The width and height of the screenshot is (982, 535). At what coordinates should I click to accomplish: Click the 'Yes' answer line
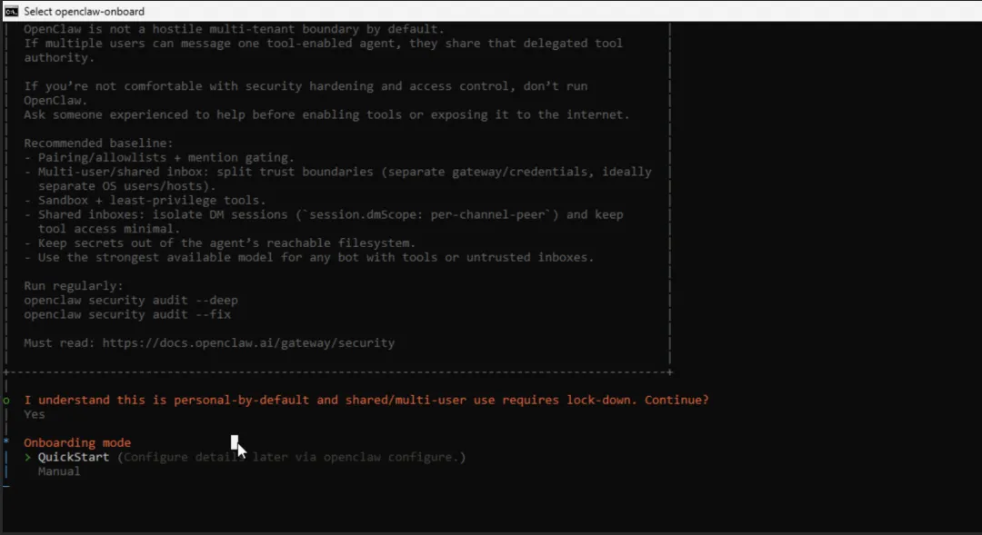pyautogui.click(x=35, y=414)
